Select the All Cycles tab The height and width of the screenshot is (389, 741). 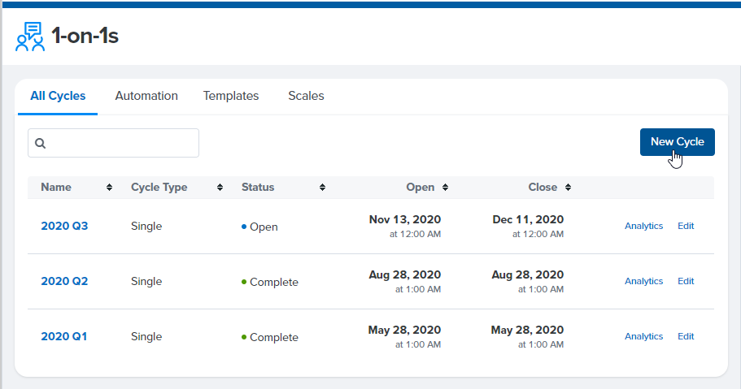click(x=58, y=96)
